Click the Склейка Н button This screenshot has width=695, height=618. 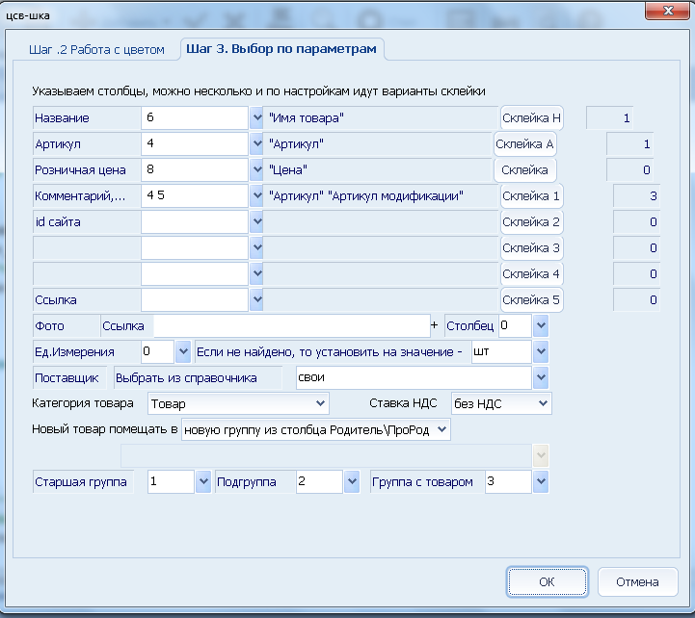[530, 118]
